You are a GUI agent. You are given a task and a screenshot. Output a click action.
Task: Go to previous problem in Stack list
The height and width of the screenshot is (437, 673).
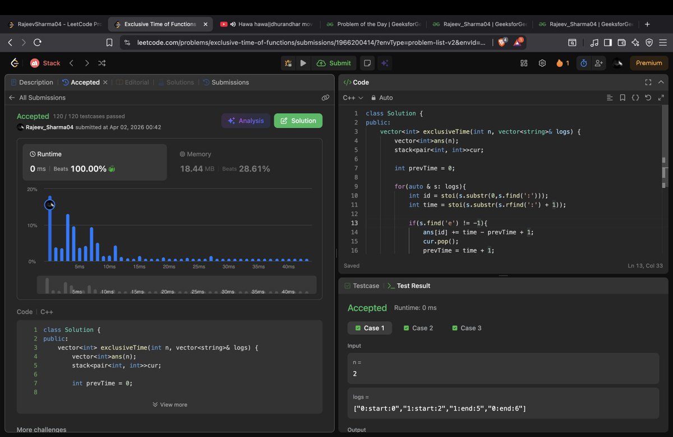click(71, 63)
